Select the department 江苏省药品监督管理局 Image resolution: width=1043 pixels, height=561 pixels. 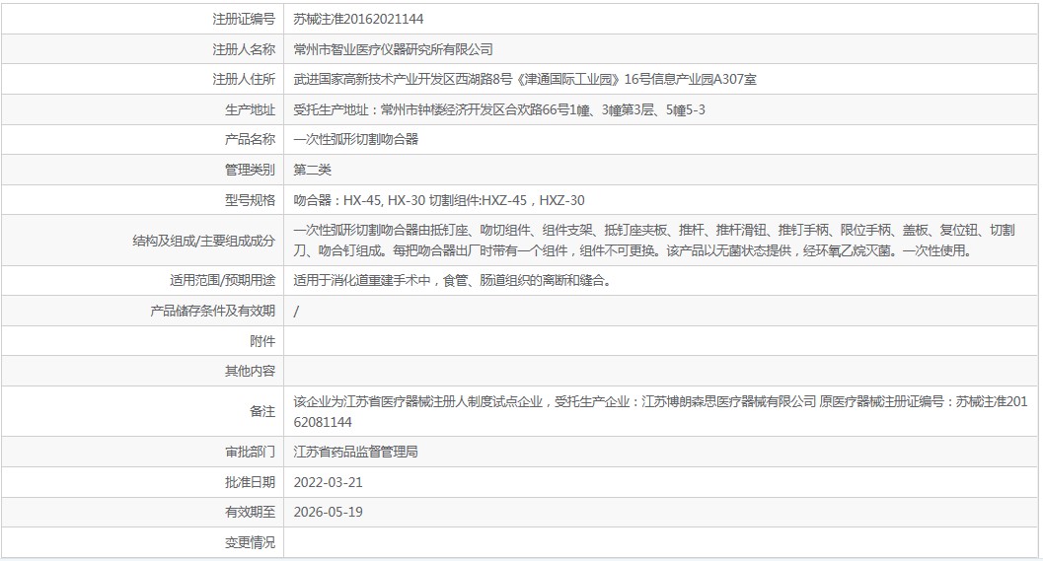[356, 452]
